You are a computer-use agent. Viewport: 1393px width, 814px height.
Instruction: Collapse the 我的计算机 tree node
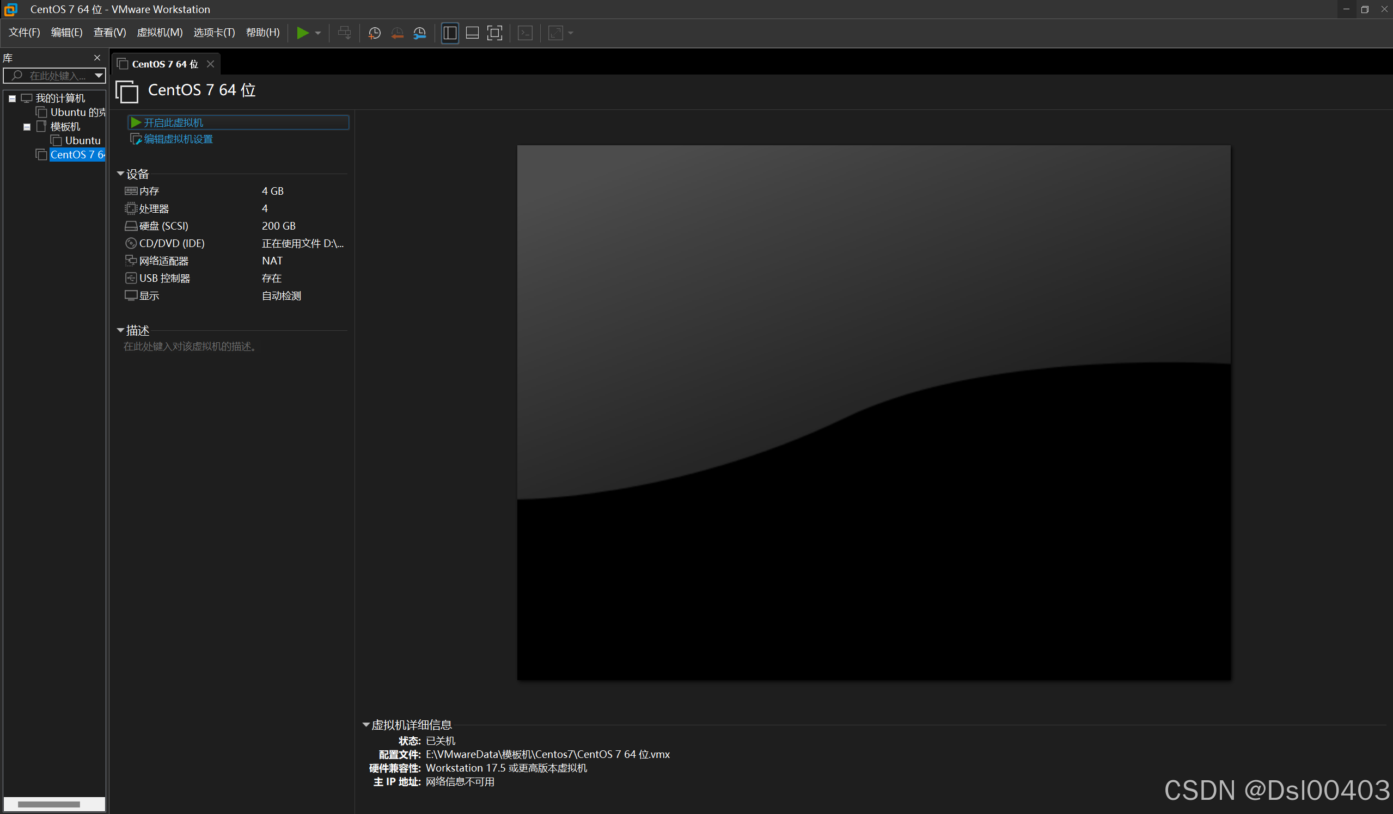12,98
